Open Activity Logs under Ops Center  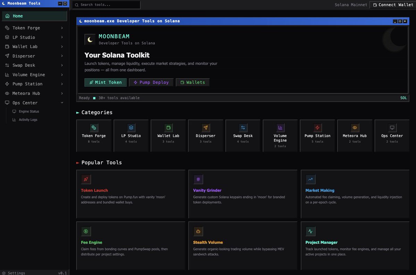tap(28, 119)
